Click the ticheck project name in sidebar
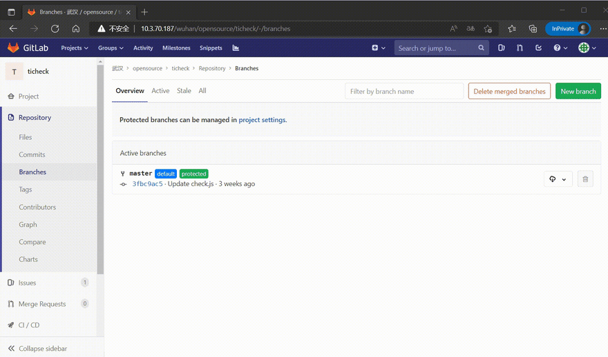The height and width of the screenshot is (357, 608). pyautogui.click(x=38, y=72)
